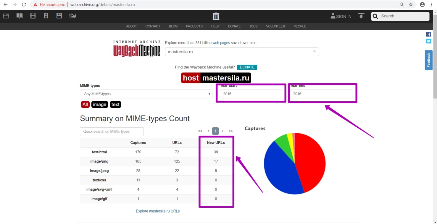Click the Wayback Machine logo
This screenshot has width=437, height=224.
[x=137, y=48]
